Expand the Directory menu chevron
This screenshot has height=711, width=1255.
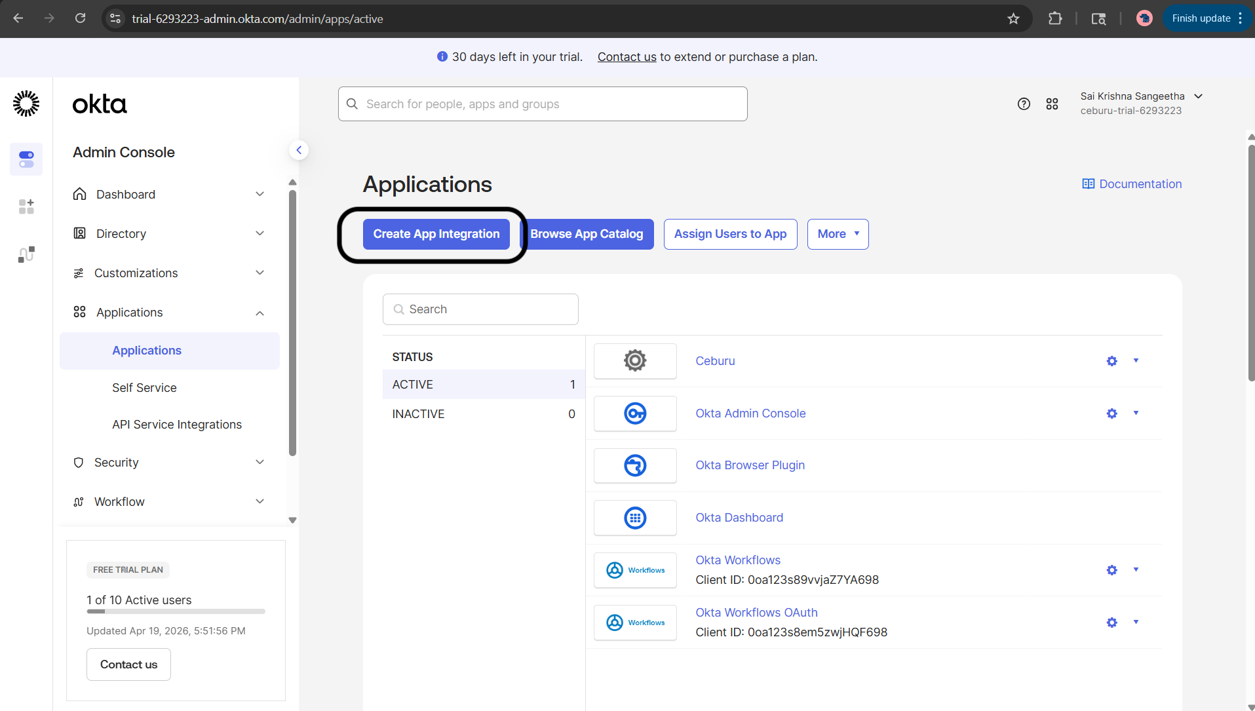(260, 233)
